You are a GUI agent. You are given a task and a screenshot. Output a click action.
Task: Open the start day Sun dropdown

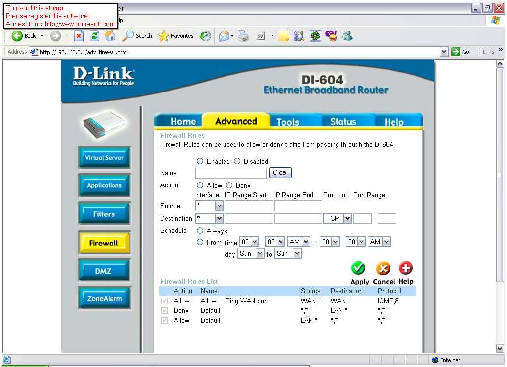251,253
